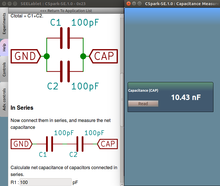Minimize the SEELablet window
Screen dimensions: 220x186
(x=9, y=4)
